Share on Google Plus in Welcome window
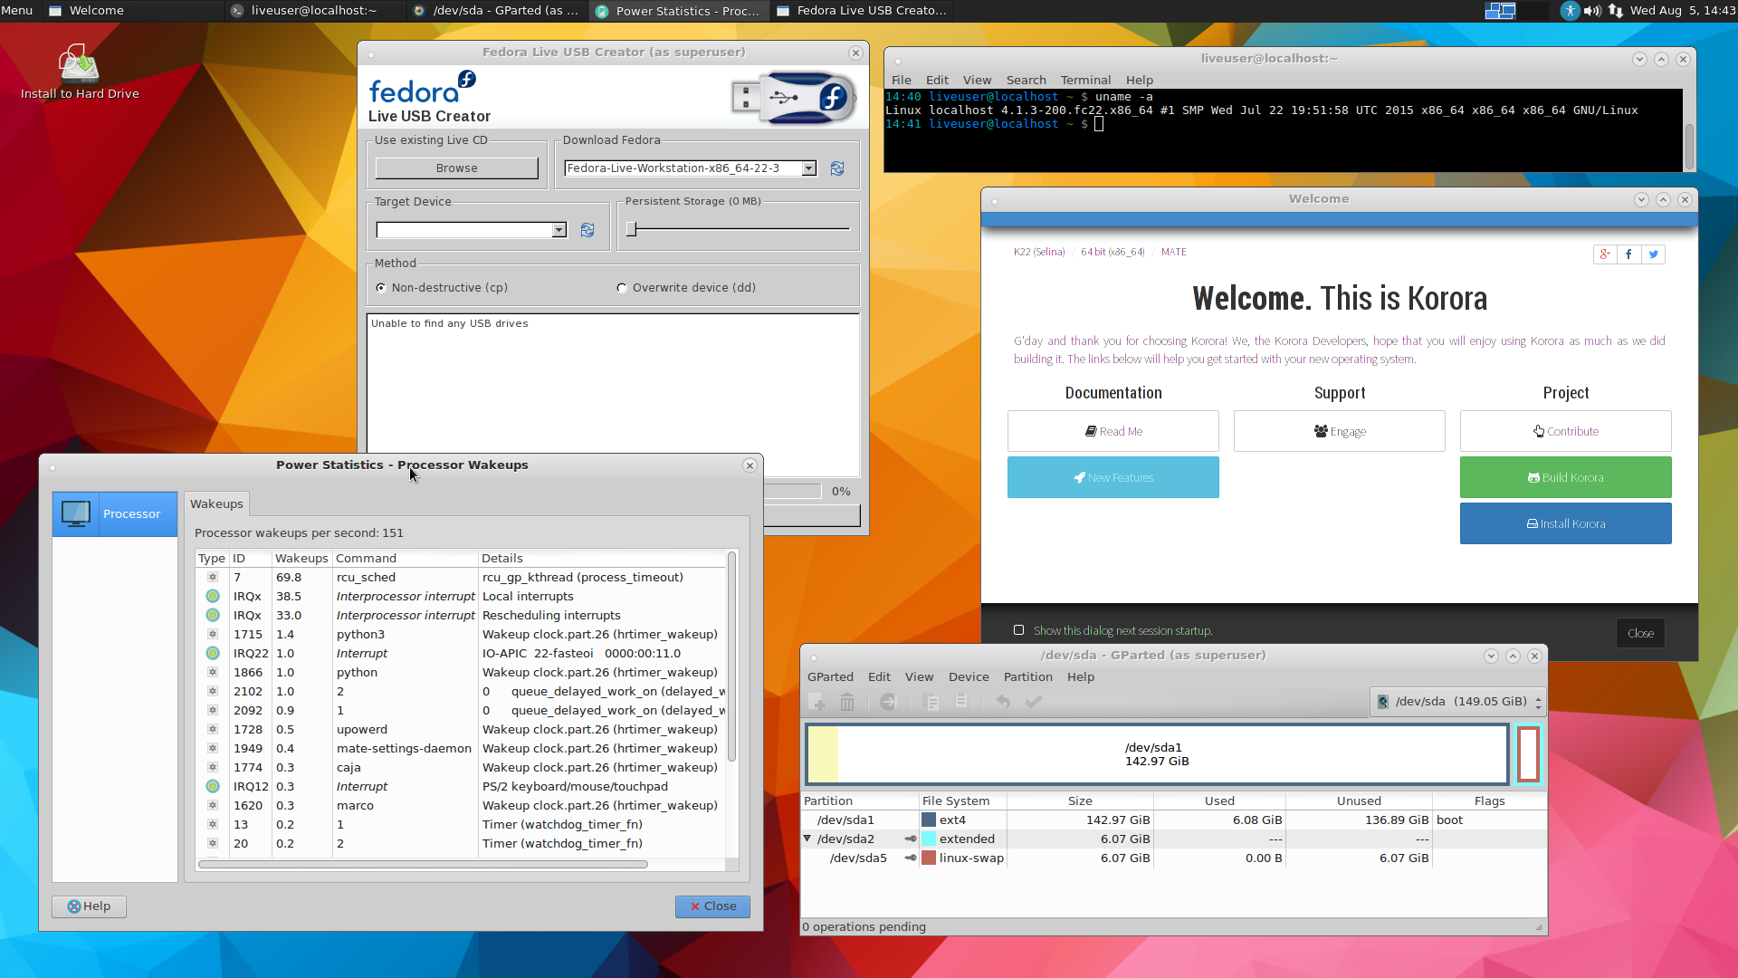Screen dimensions: 1738x978 (1605, 254)
